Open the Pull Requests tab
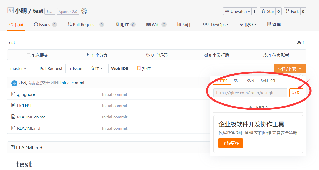Viewport: 319px width, 170px height. click(86, 24)
